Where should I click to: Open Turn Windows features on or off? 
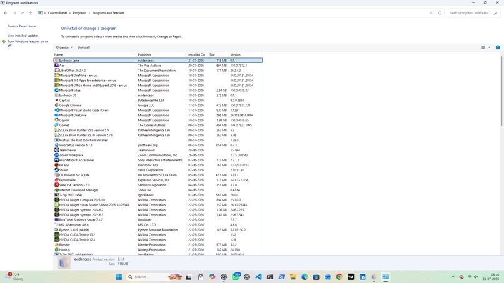(28, 43)
